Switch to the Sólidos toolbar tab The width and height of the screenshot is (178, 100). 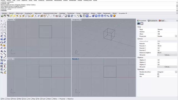point(93,13)
